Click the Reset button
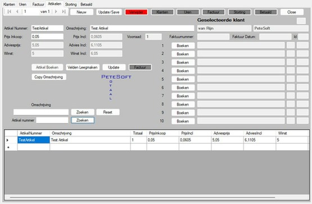Image resolution: width=312 pixels, height=204 pixels. (x=108, y=112)
